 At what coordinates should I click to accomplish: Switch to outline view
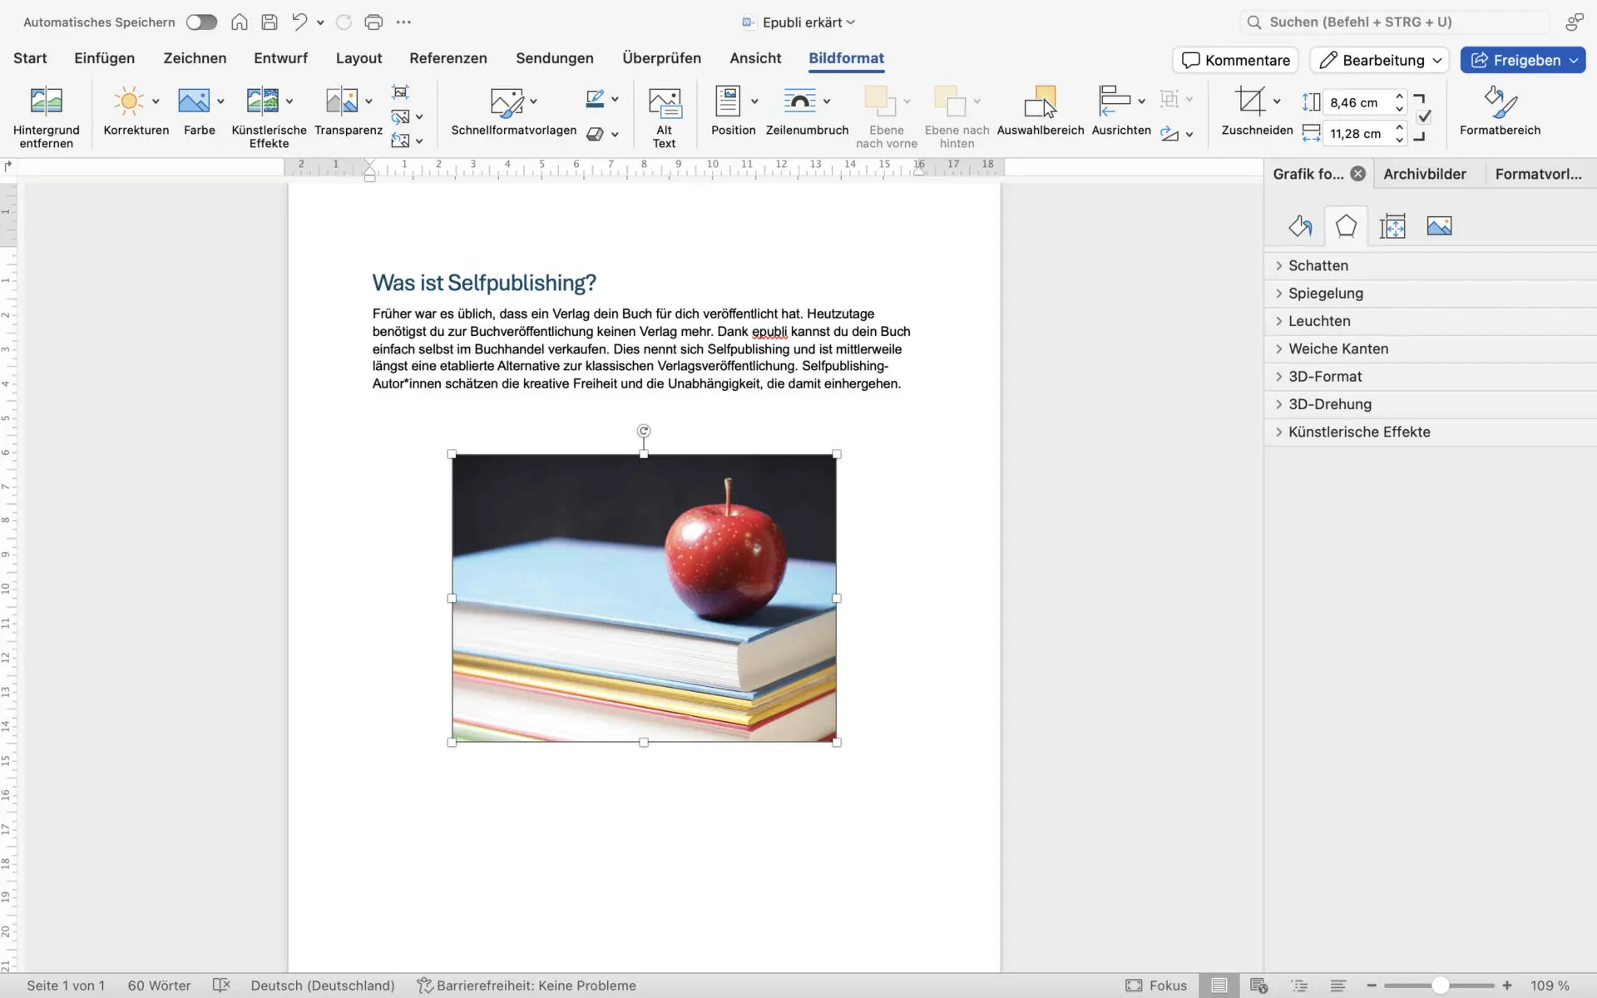1298,986
